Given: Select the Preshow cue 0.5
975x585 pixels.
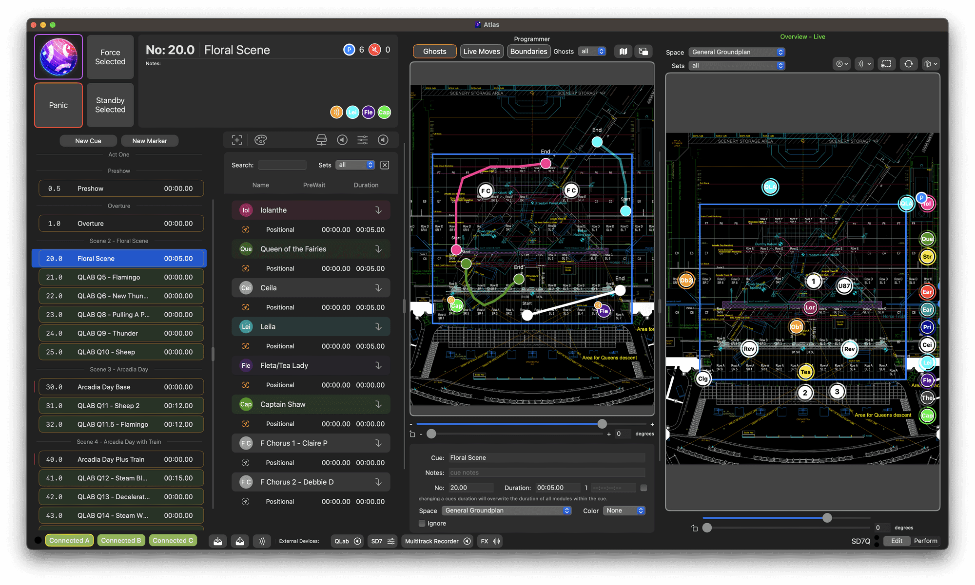Looking at the screenshot, I should point(121,189).
